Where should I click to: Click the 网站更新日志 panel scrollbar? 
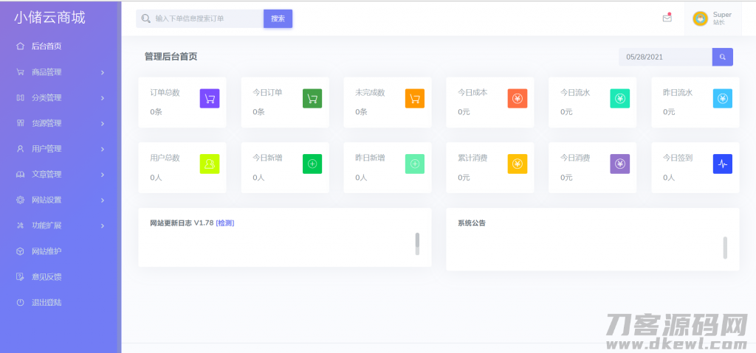tap(417, 243)
